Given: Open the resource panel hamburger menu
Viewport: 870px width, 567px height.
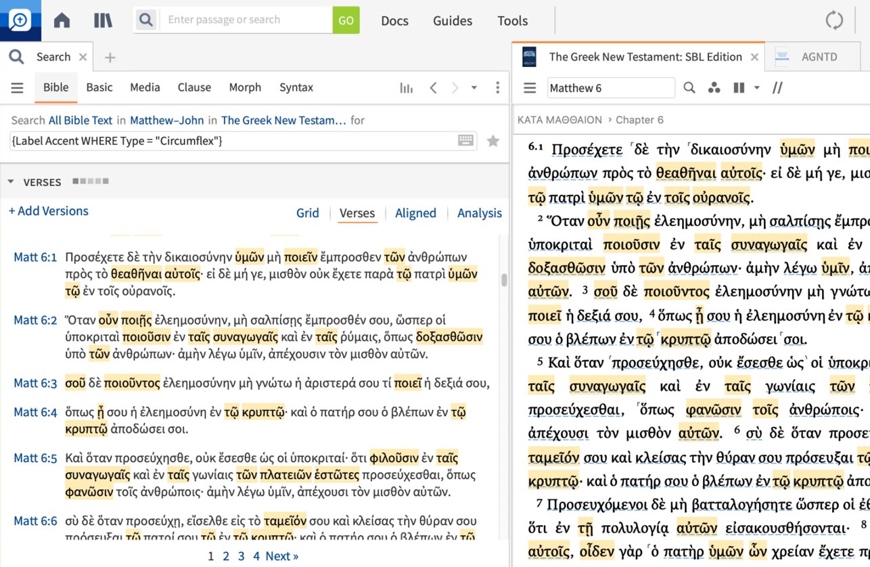Looking at the screenshot, I should [530, 88].
